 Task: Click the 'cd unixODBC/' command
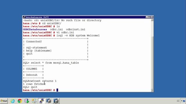52,23
